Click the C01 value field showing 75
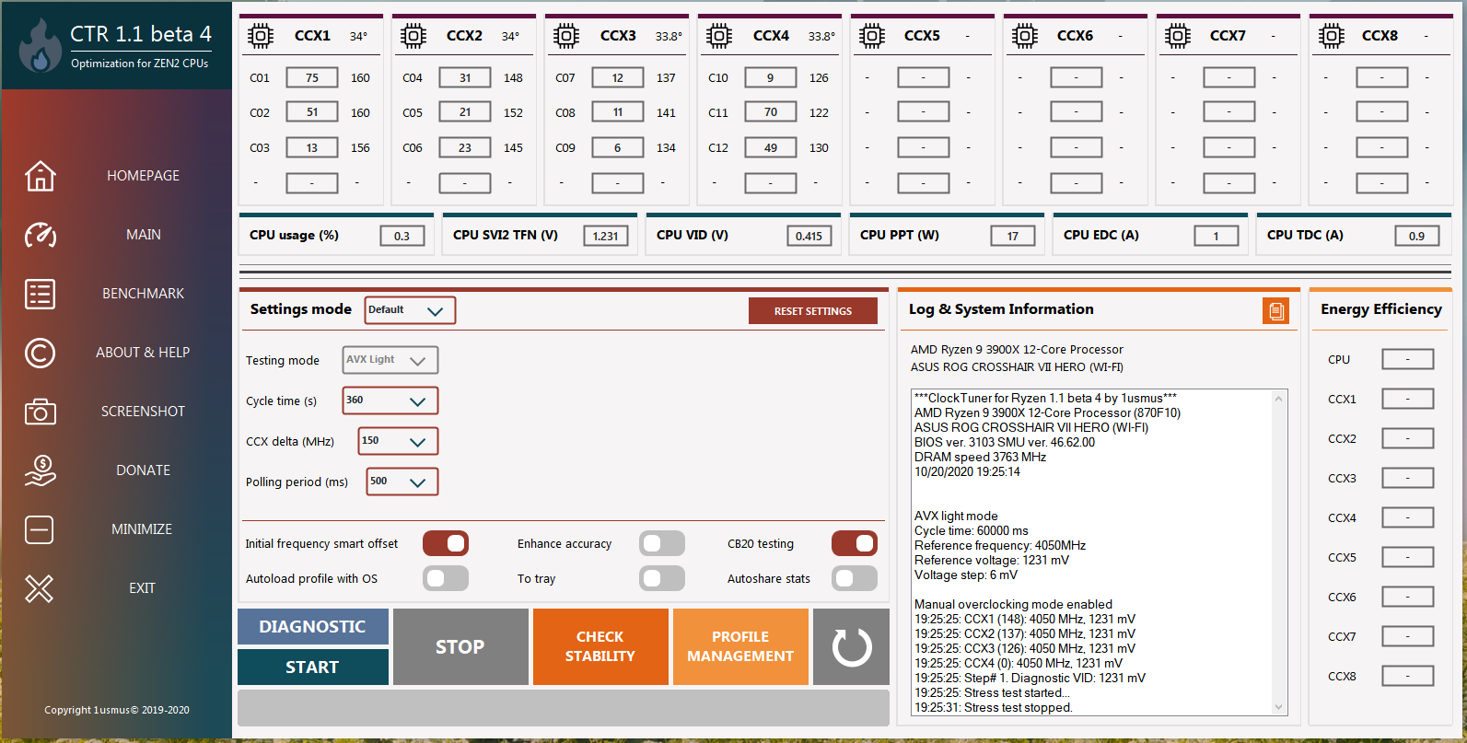Screen dimensions: 1467x743 [x=312, y=78]
